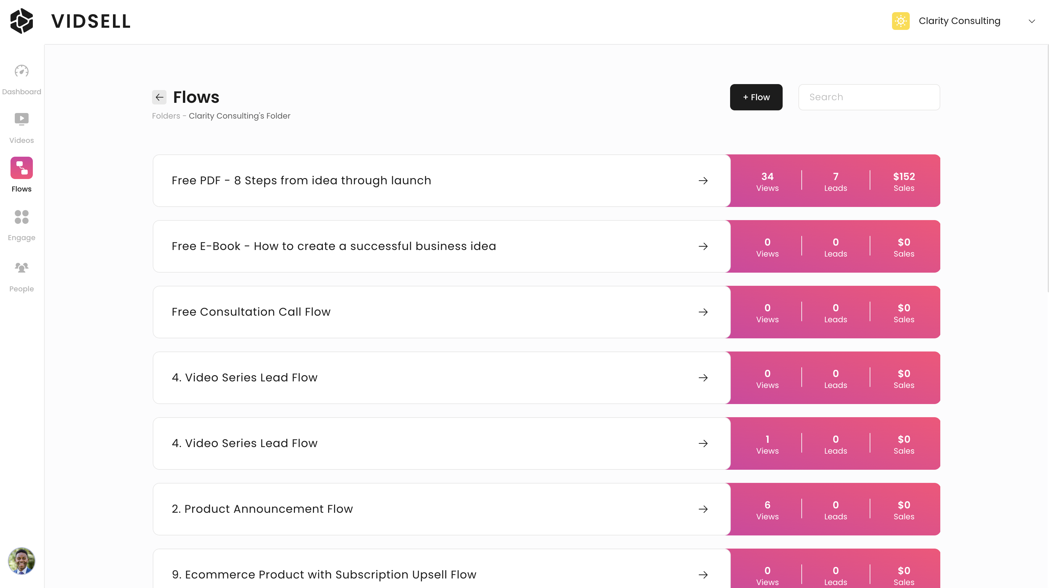Go to Videos in sidebar
The height and width of the screenshot is (588, 1049).
coord(22,120)
